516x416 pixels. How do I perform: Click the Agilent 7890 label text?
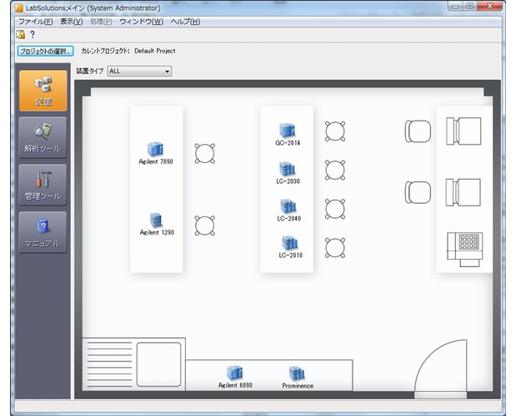click(156, 161)
